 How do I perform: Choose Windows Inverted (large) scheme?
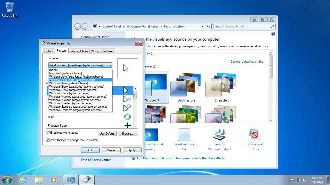pyautogui.click(x=80, y=100)
